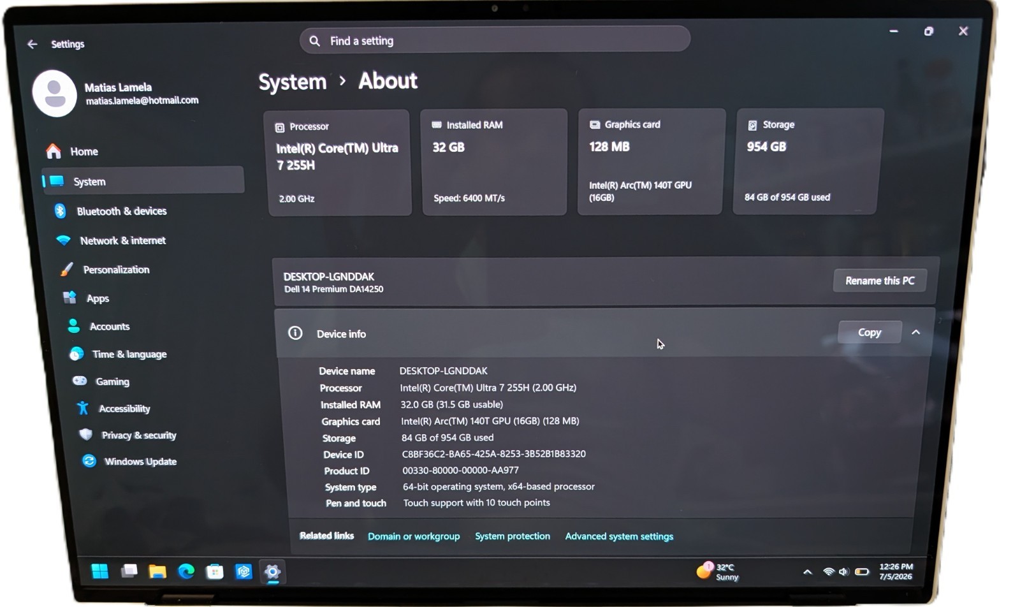The width and height of the screenshot is (1020, 607).
Task: Click the Home house icon
Action: click(54, 151)
